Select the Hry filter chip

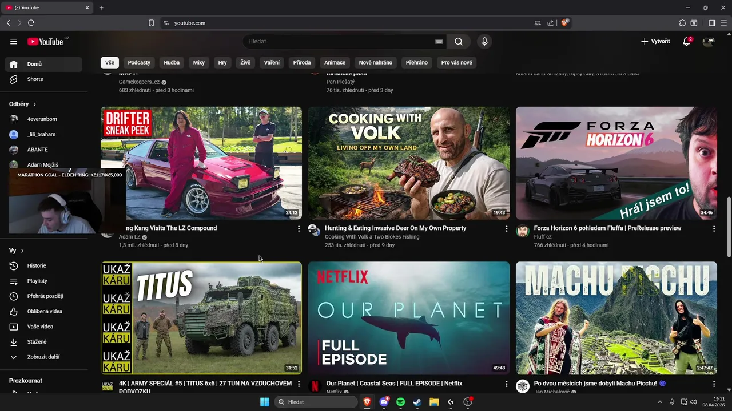click(222, 62)
